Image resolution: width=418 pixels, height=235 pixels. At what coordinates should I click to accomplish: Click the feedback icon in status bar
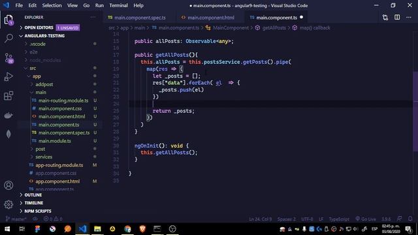399,219
